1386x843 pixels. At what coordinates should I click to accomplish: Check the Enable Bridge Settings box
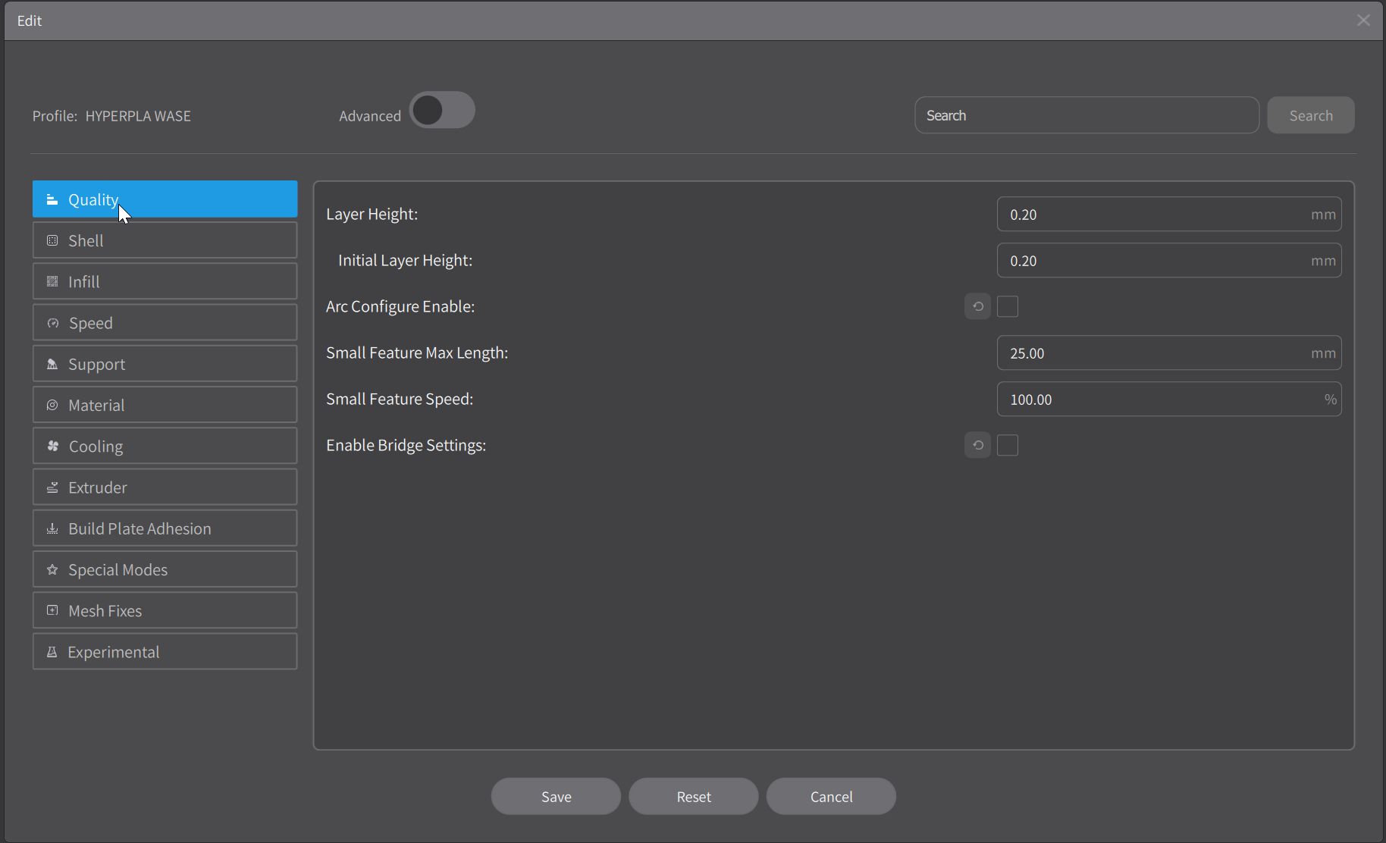click(1008, 445)
